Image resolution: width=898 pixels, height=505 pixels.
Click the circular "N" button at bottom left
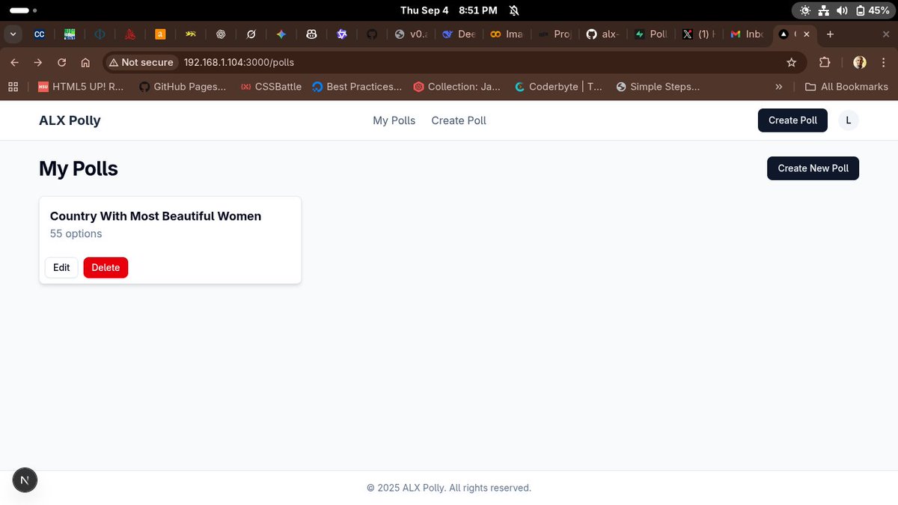25,480
